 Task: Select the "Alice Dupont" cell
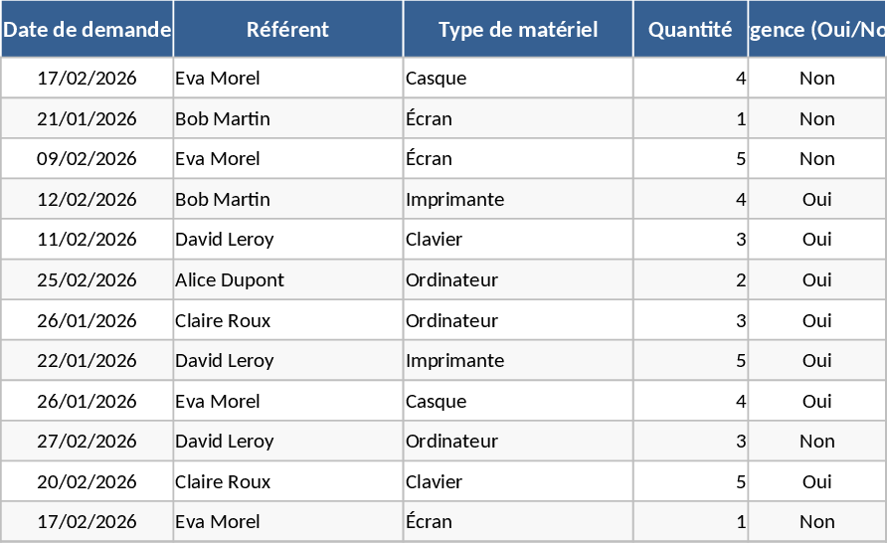tap(287, 280)
